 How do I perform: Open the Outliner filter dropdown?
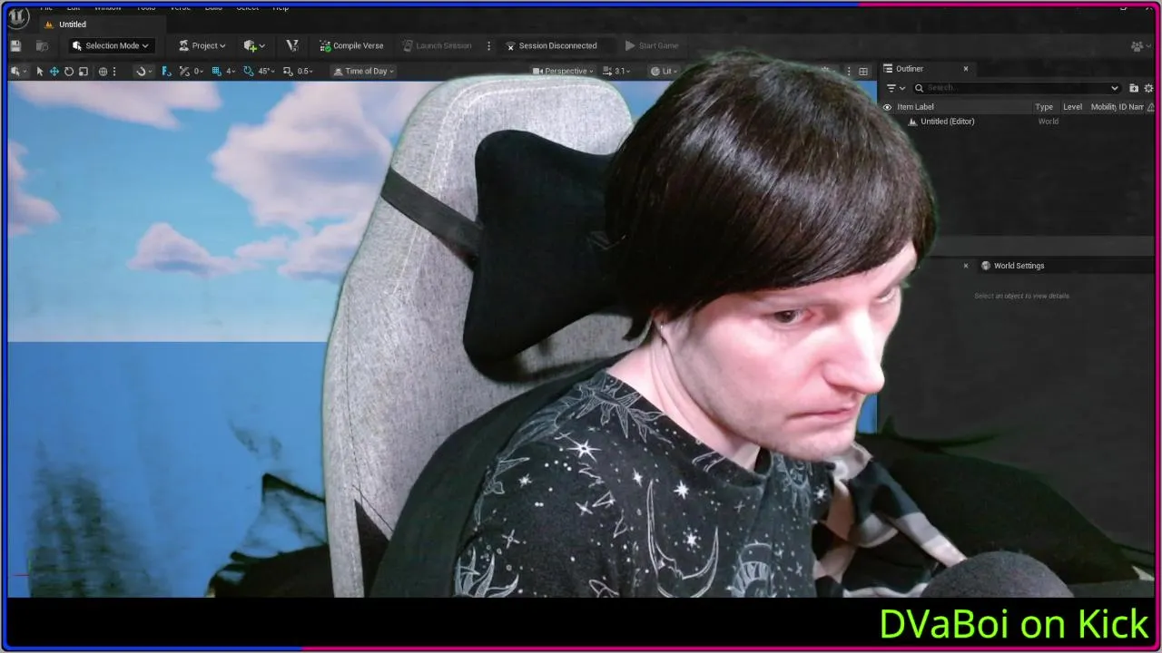point(895,88)
